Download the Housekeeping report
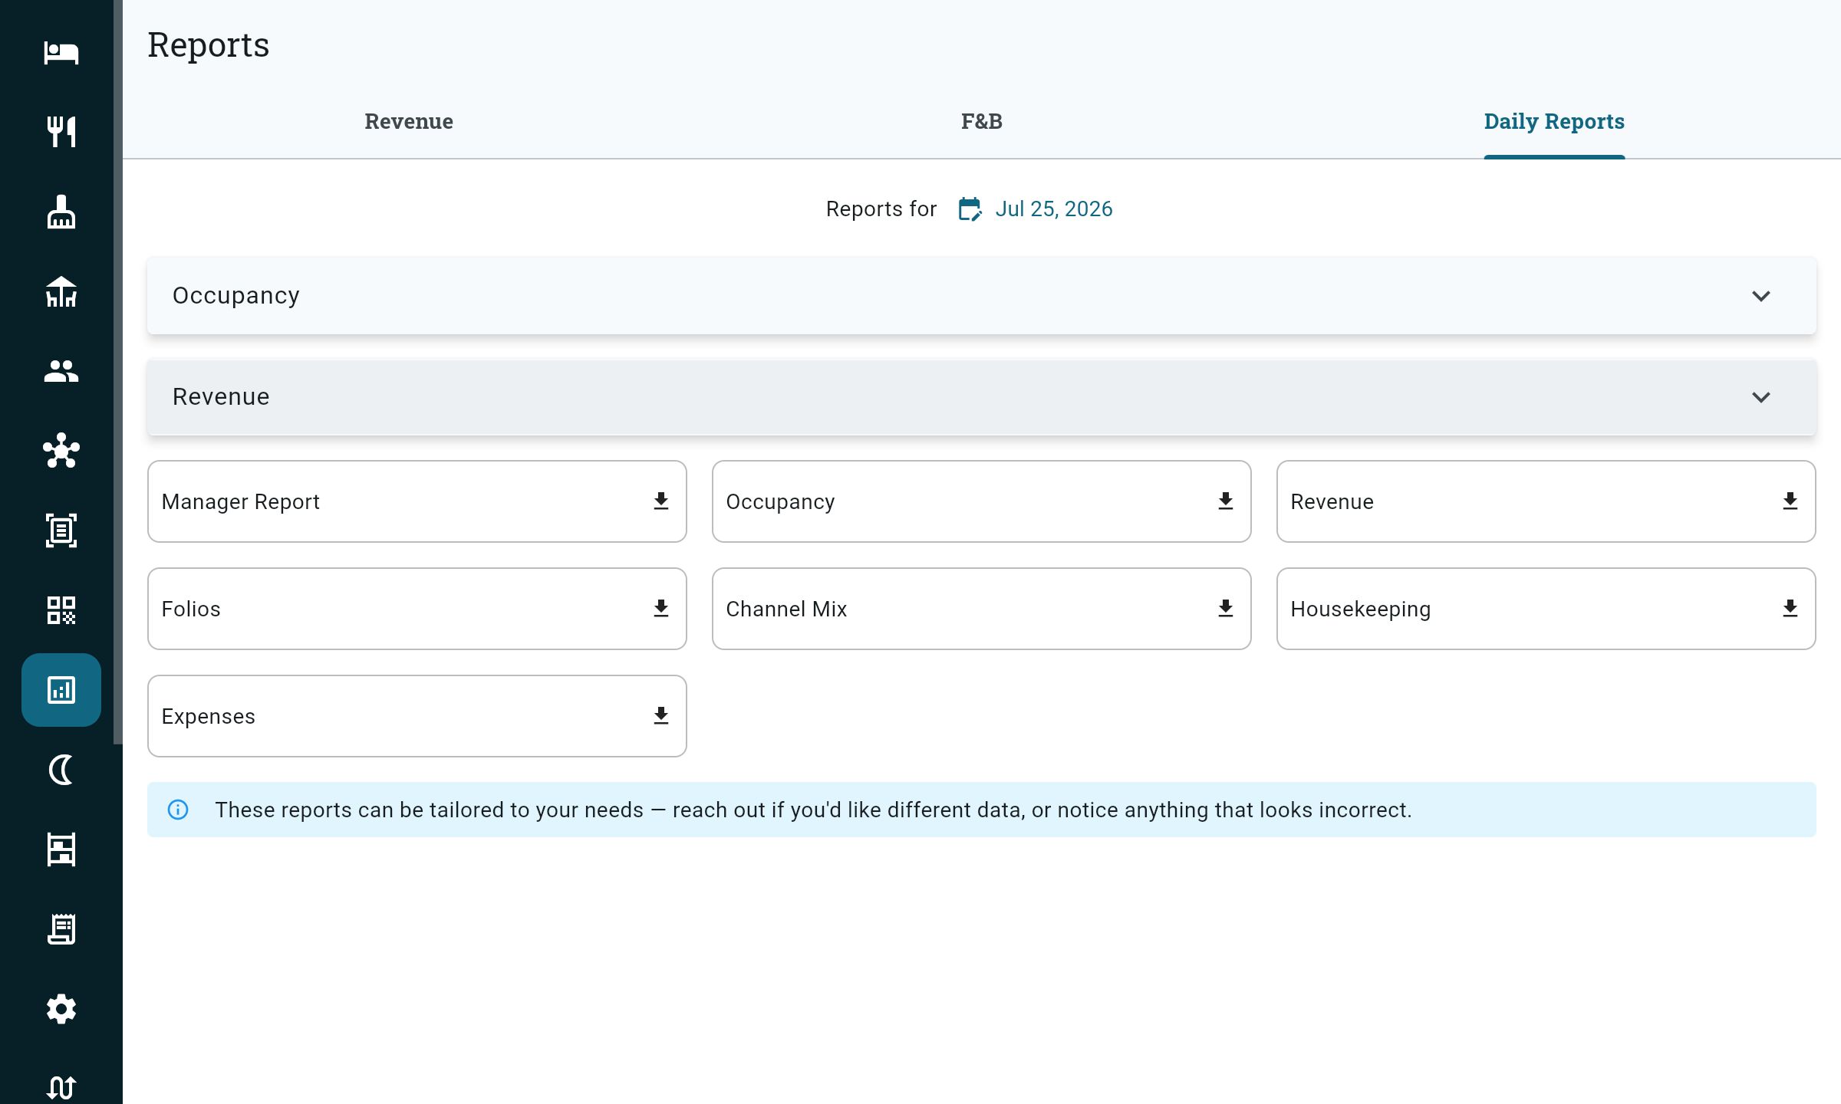Image resolution: width=1841 pixels, height=1104 pixels. (x=1790, y=609)
